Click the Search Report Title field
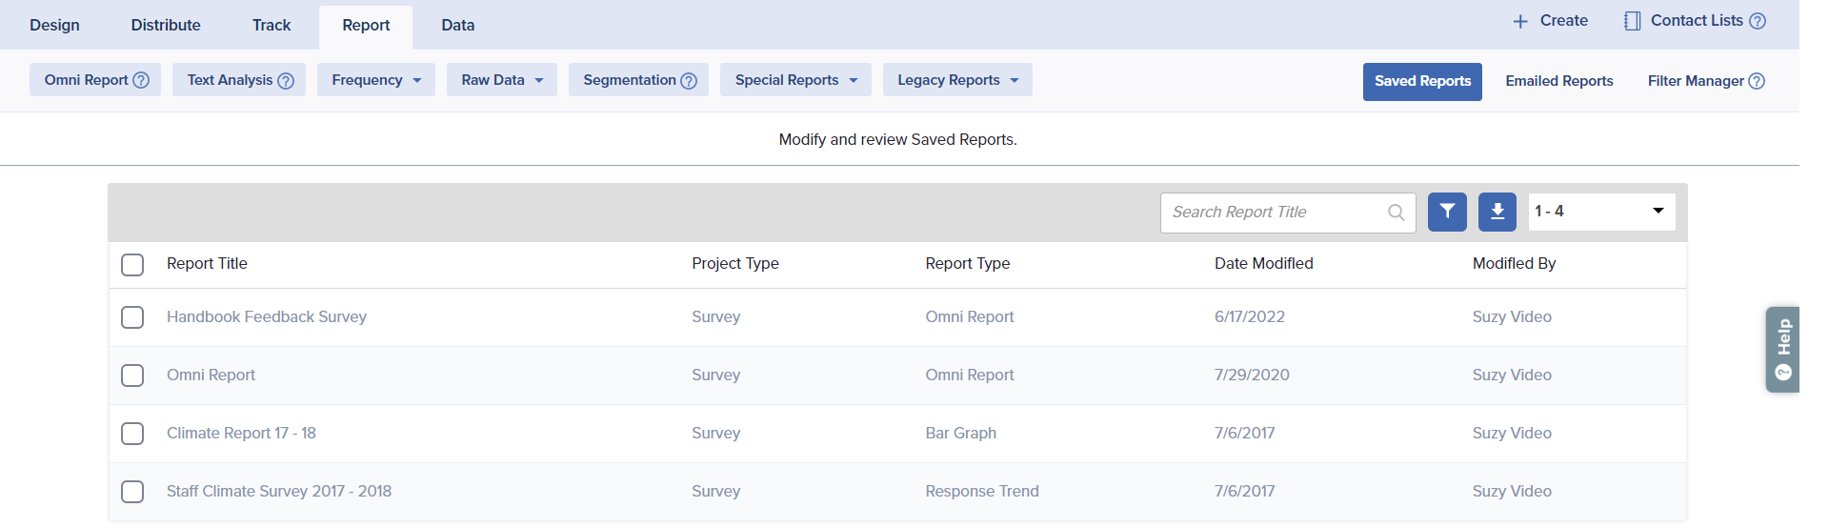The height and width of the screenshot is (528, 1829). click(1272, 213)
